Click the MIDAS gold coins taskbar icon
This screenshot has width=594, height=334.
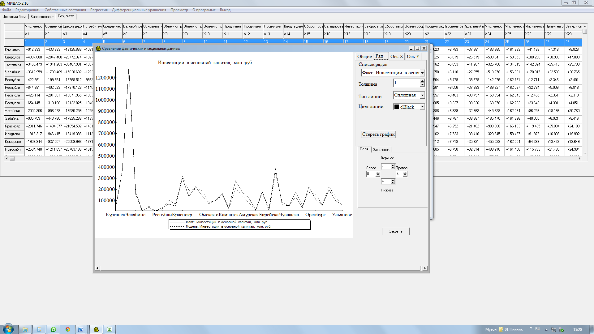[x=96, y=329]
